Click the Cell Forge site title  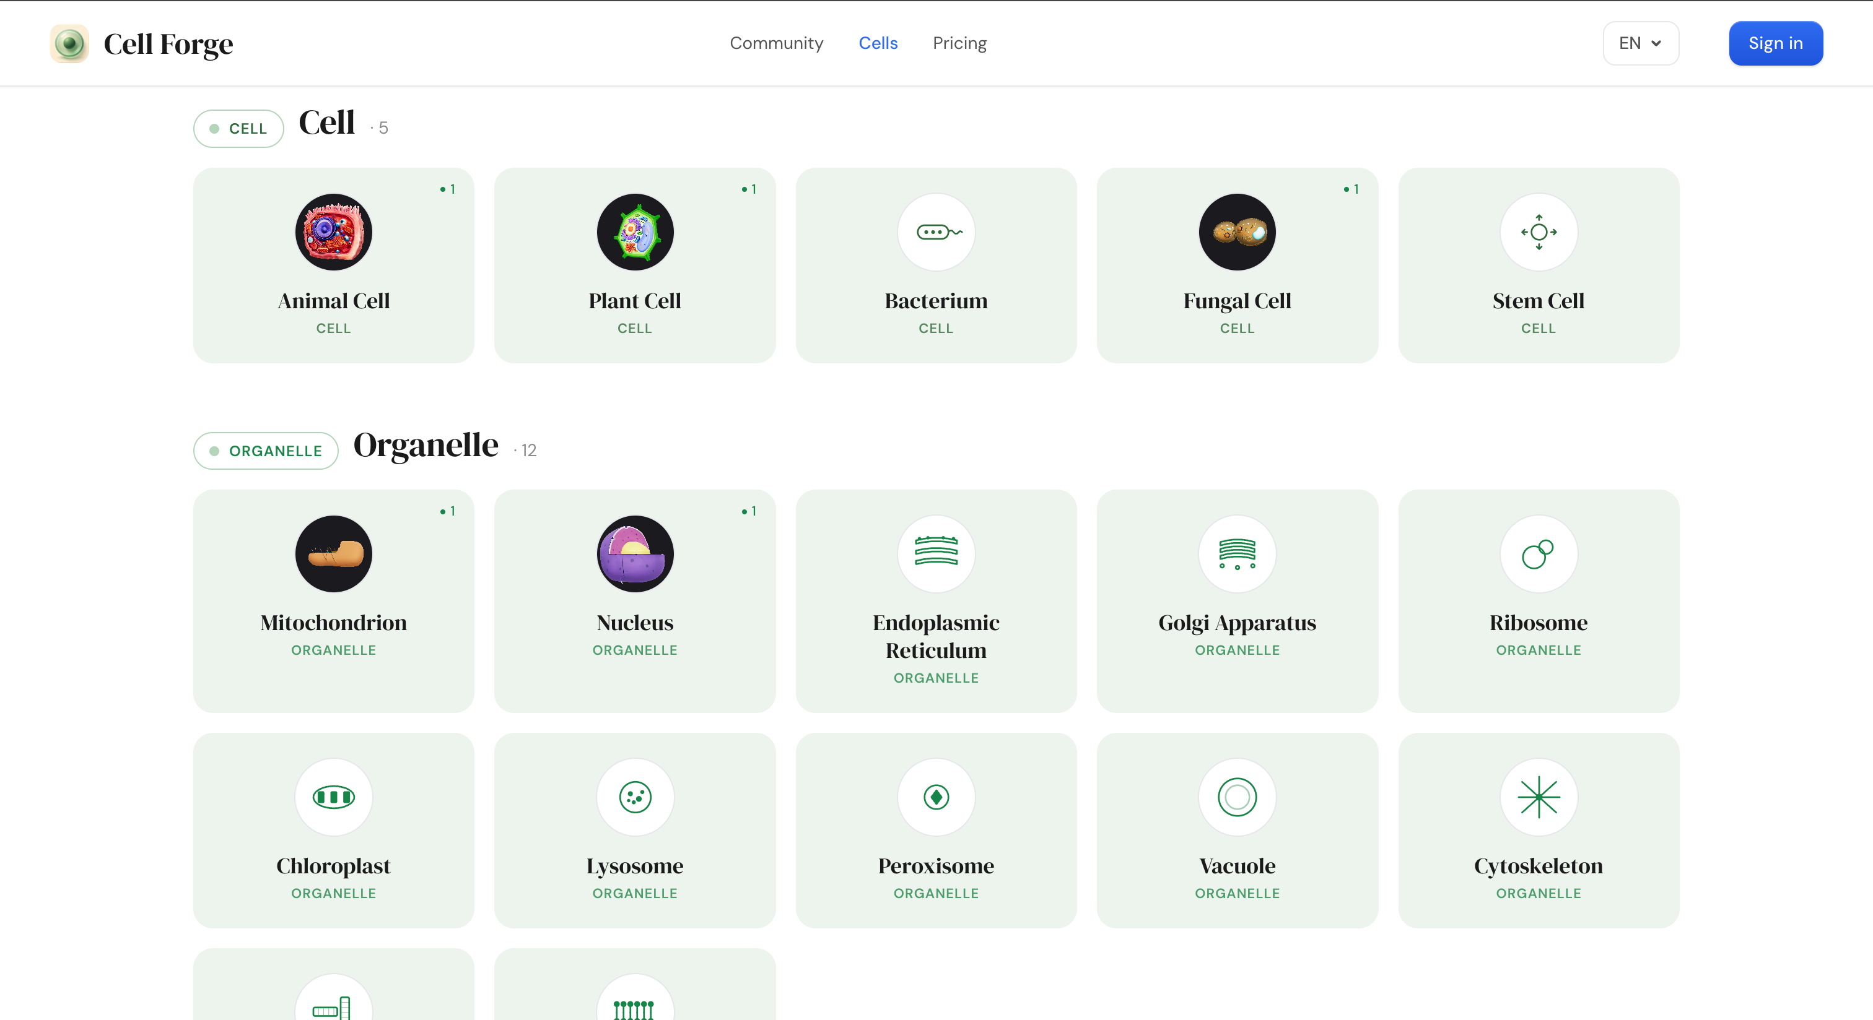tap(168, 45)
